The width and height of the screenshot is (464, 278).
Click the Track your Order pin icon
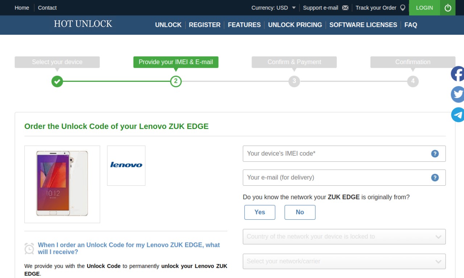click(x=402, y=8)
